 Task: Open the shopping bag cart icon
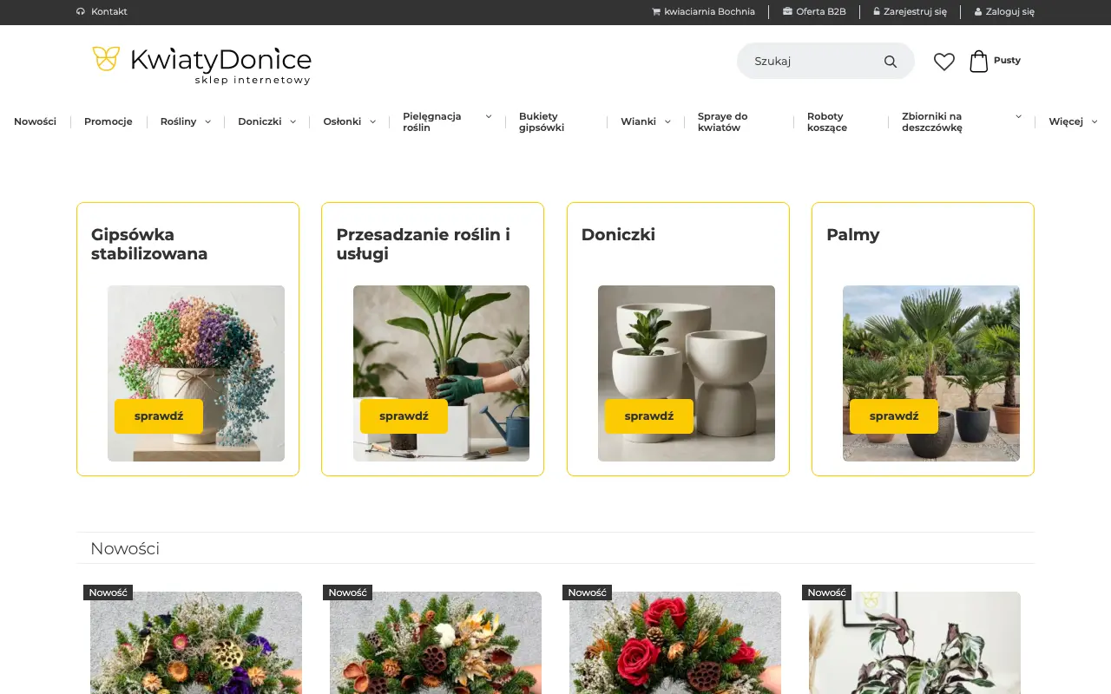pyautogui.click(x=978, y=61)
